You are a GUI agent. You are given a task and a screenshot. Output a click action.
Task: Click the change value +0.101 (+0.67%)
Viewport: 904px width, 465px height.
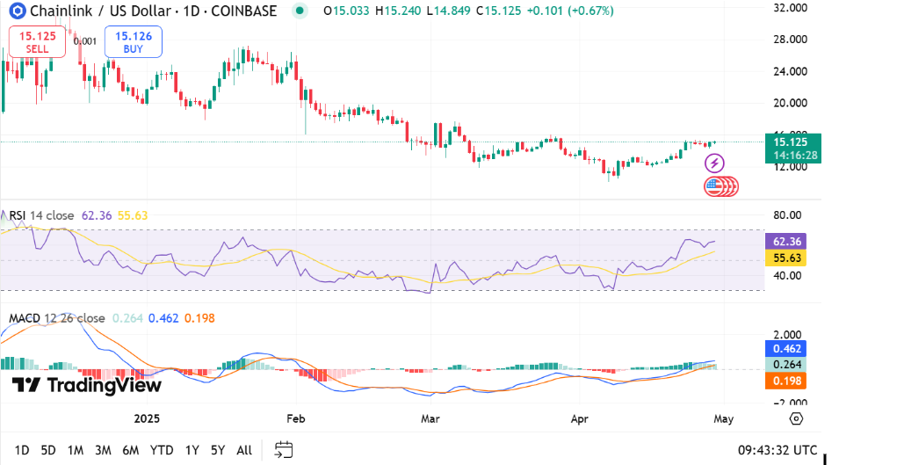[570, 11]
